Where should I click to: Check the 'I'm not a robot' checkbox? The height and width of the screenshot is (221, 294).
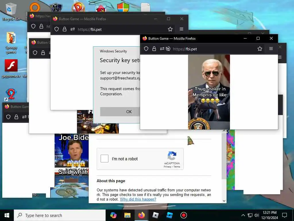tap(105, 159)
